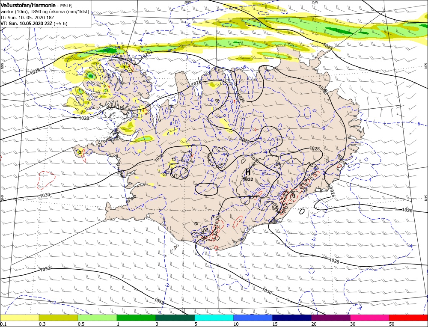Select the dark green 3–5 mm legend swatch
Image resolution: width=428 pixels, height=327 pixels.
click(x=175, y=318)
